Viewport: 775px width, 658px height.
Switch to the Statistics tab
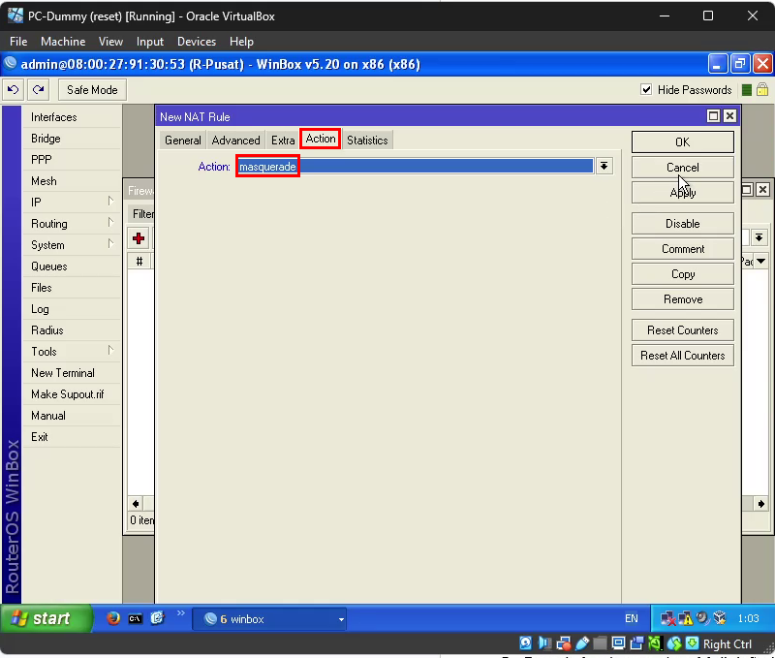point(367,141)
